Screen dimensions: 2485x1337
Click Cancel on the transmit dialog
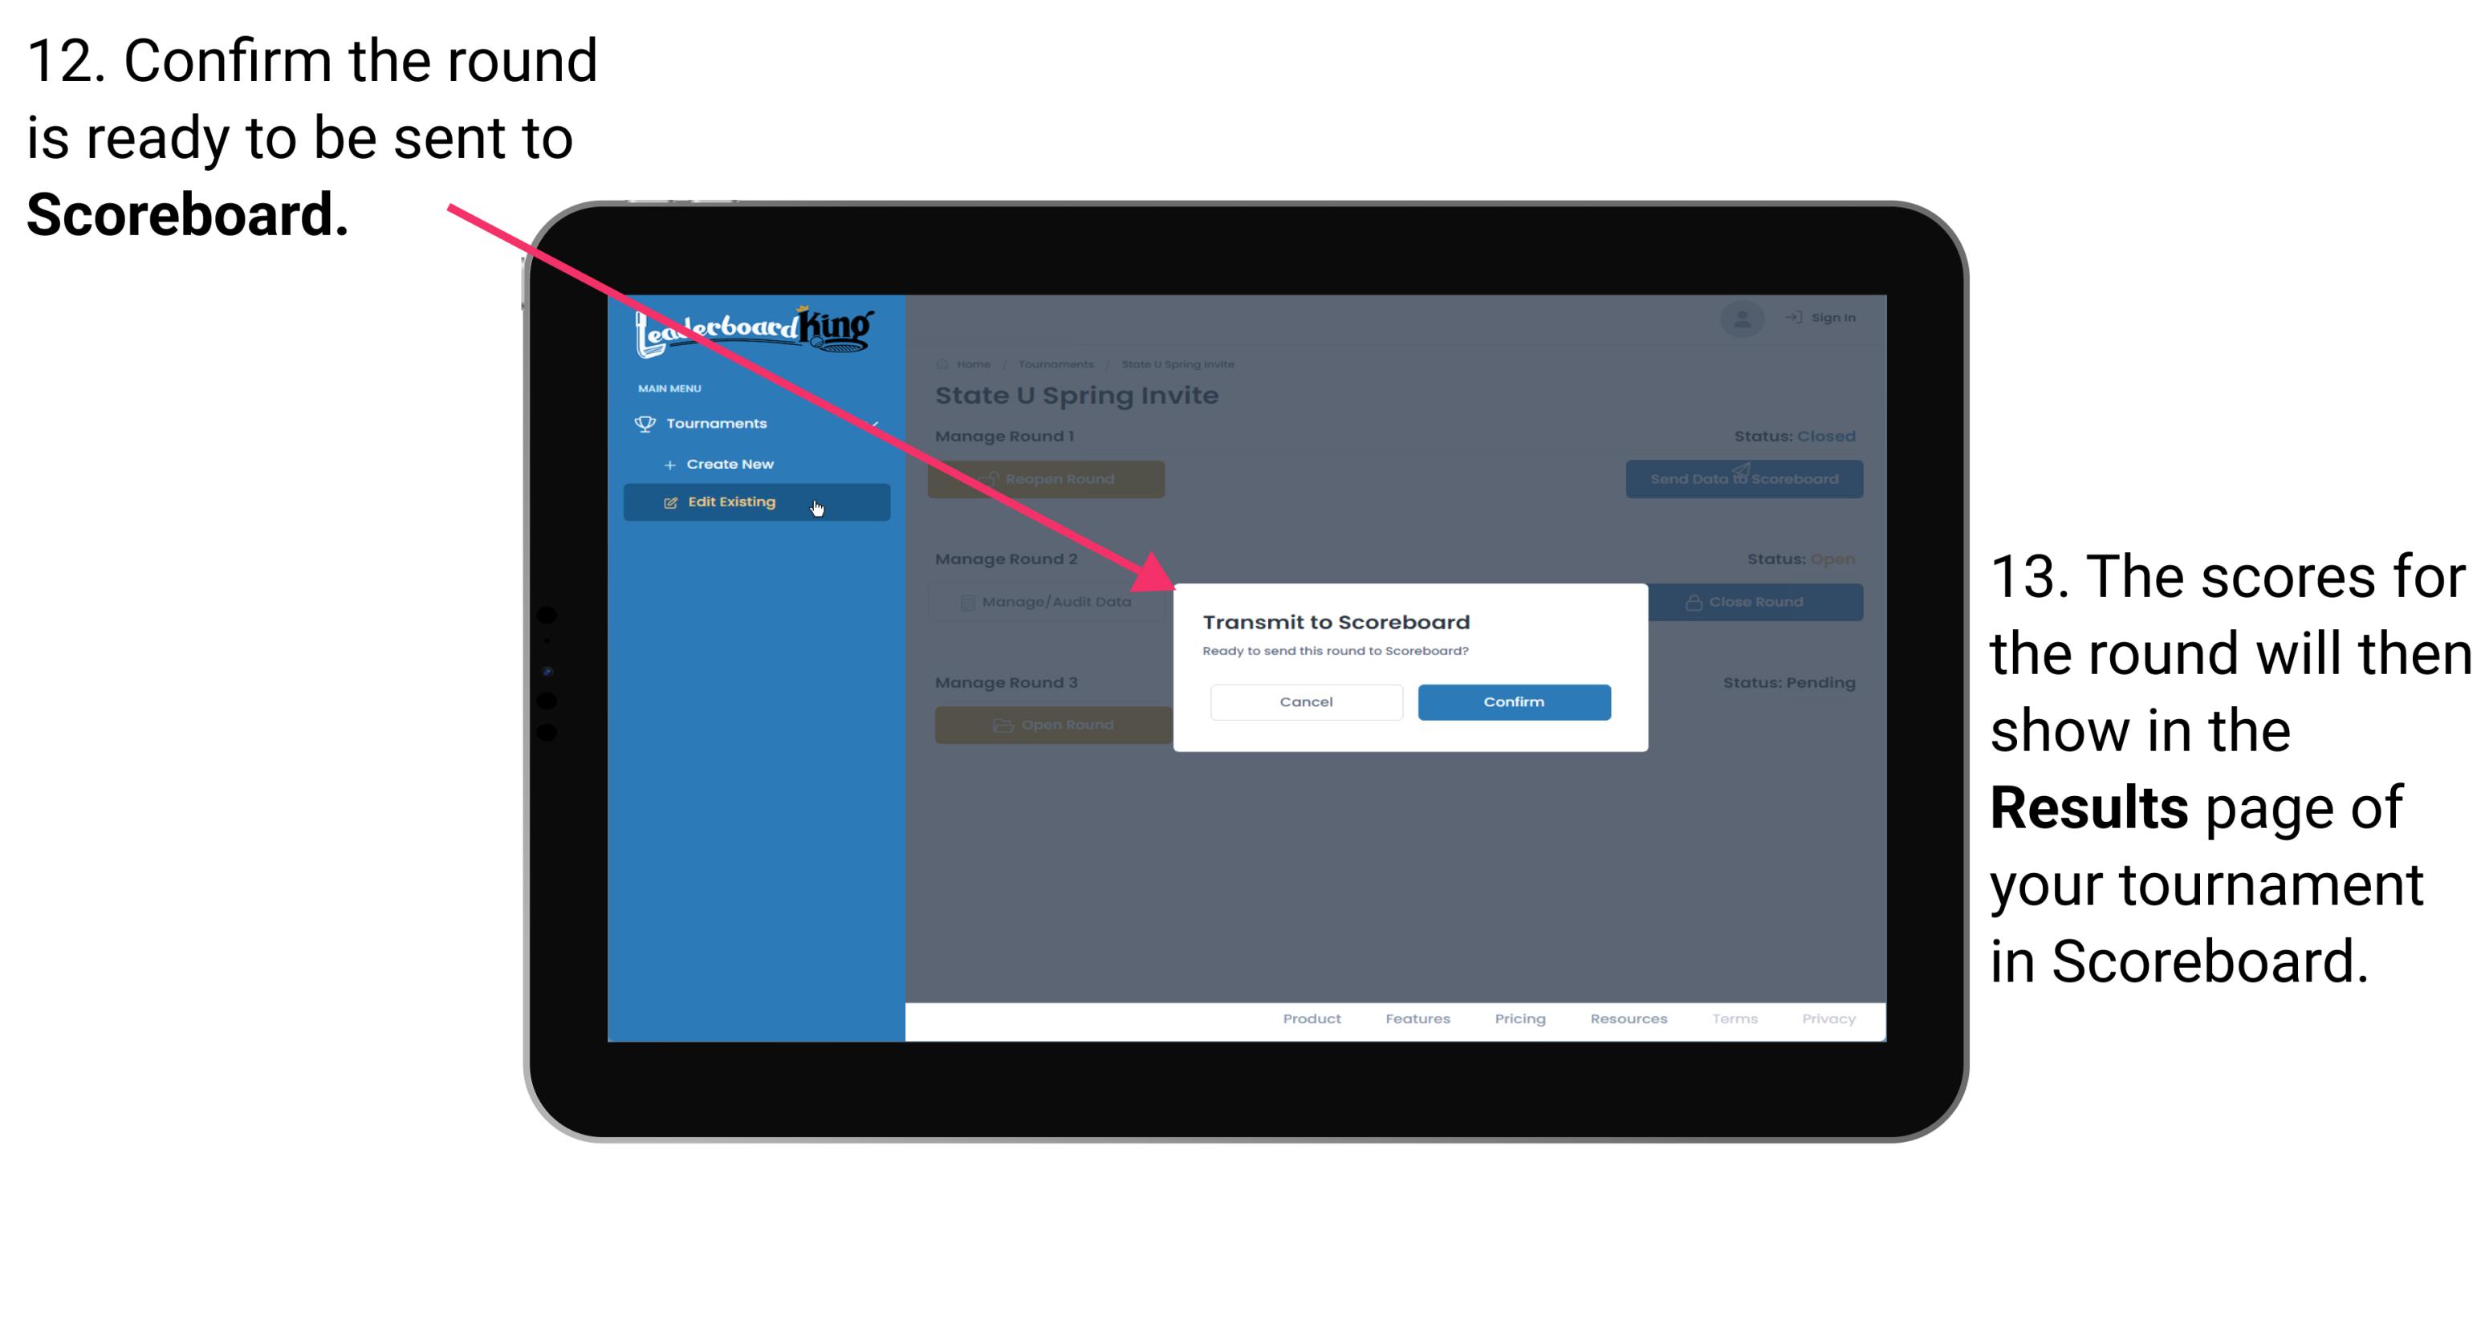coord(1306,701)
